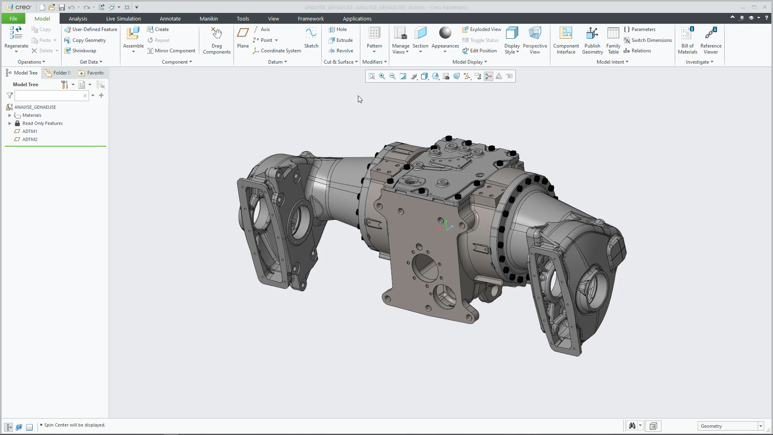The image size is (773, 435).
Task: Toggle Perspective View in graphics toolbar
Action: (457, 76)
